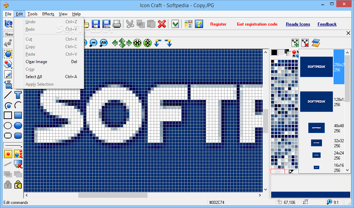Click the green checkmark apply icon
354x208 pixels.
175,24
